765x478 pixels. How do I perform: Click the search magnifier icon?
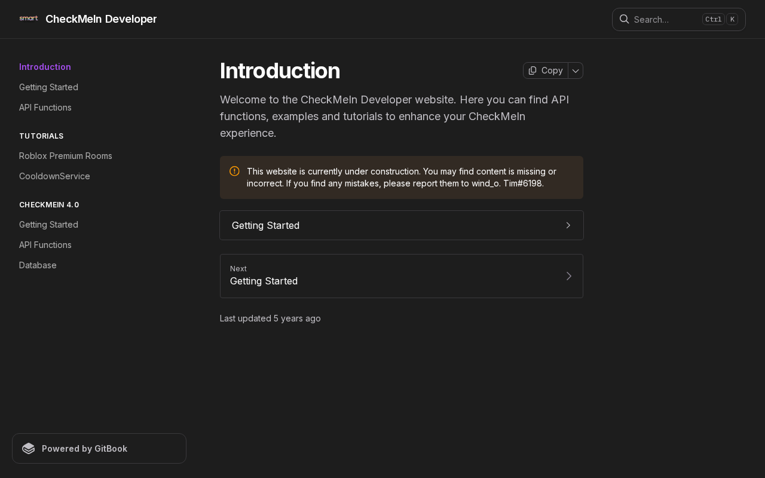624,19
